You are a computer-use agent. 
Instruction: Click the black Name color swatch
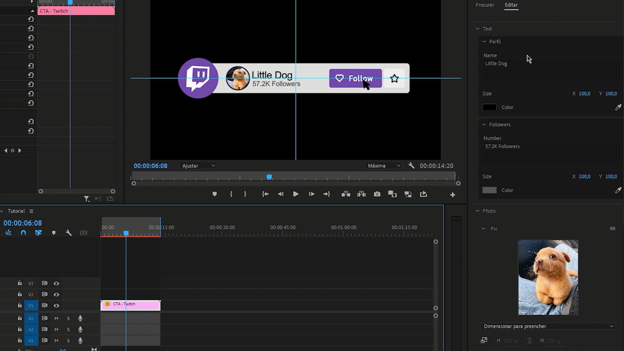point(489,107)
